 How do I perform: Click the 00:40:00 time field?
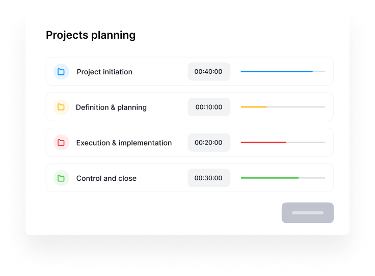point(208,72)
